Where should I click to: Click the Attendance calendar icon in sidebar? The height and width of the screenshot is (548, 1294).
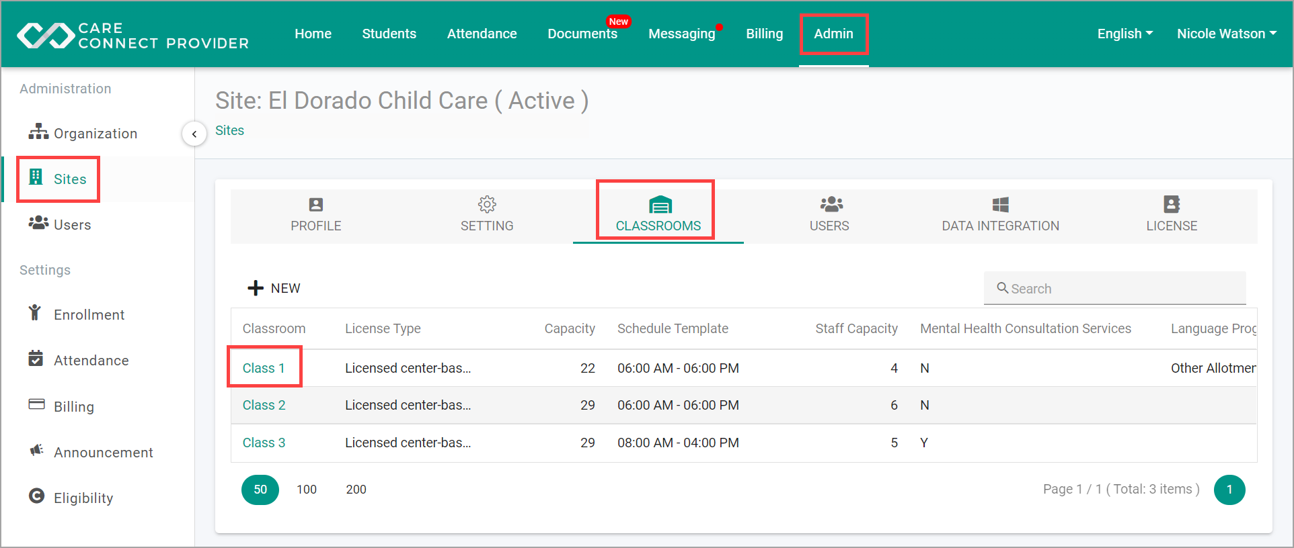pyautogui.click(x=36, y=359)
